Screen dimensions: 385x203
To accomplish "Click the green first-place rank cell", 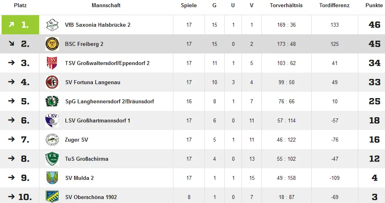I will tap(20, 25).
